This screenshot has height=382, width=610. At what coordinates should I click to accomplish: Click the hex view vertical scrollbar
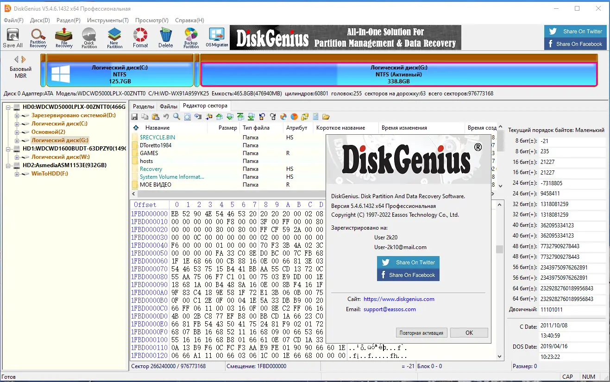pyautogui.click(x=499, y=280)
